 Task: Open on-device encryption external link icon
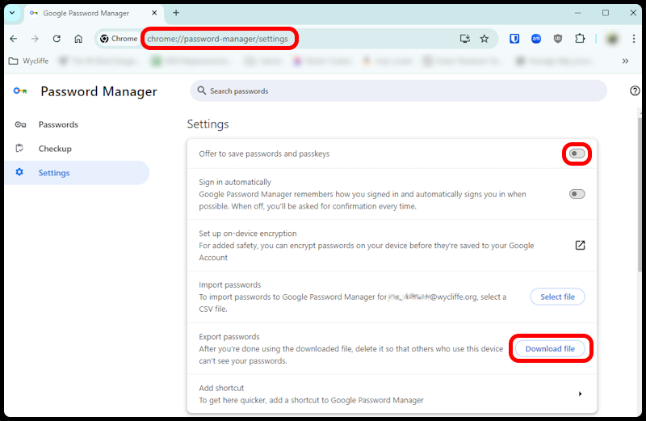point(580,246)
